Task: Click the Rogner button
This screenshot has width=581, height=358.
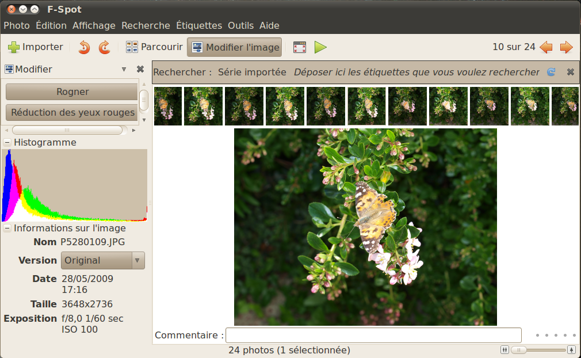Action: 72,92
